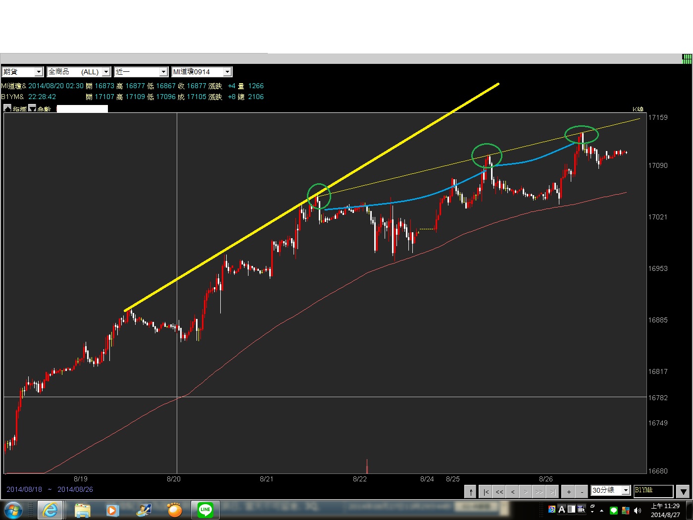Open the MI道瓊0914 symbol dropdown

(x=201, y=72)
